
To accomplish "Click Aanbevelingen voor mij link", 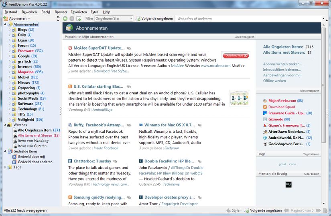I will coord(282,75).
